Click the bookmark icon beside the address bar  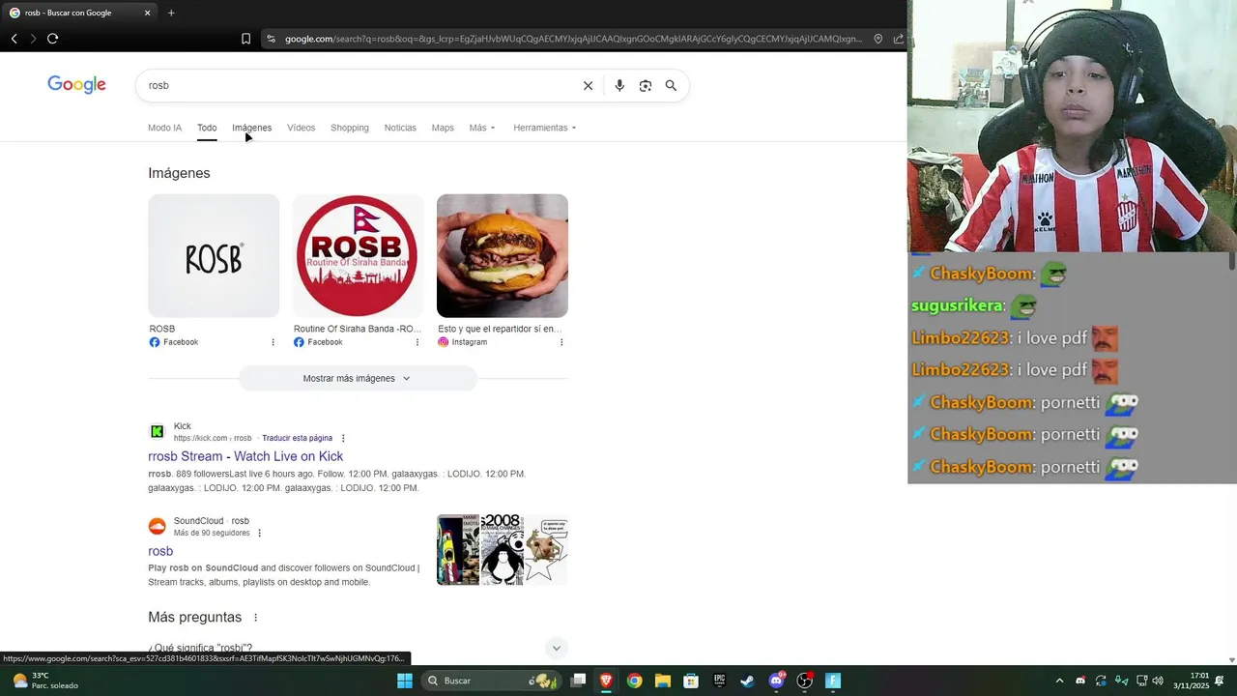(x=245, y=39)
